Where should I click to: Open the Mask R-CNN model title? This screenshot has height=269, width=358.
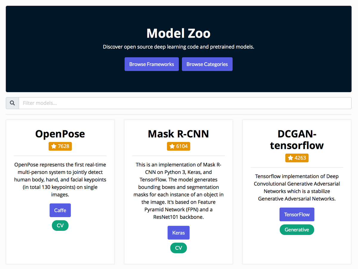tap(178, 134)
